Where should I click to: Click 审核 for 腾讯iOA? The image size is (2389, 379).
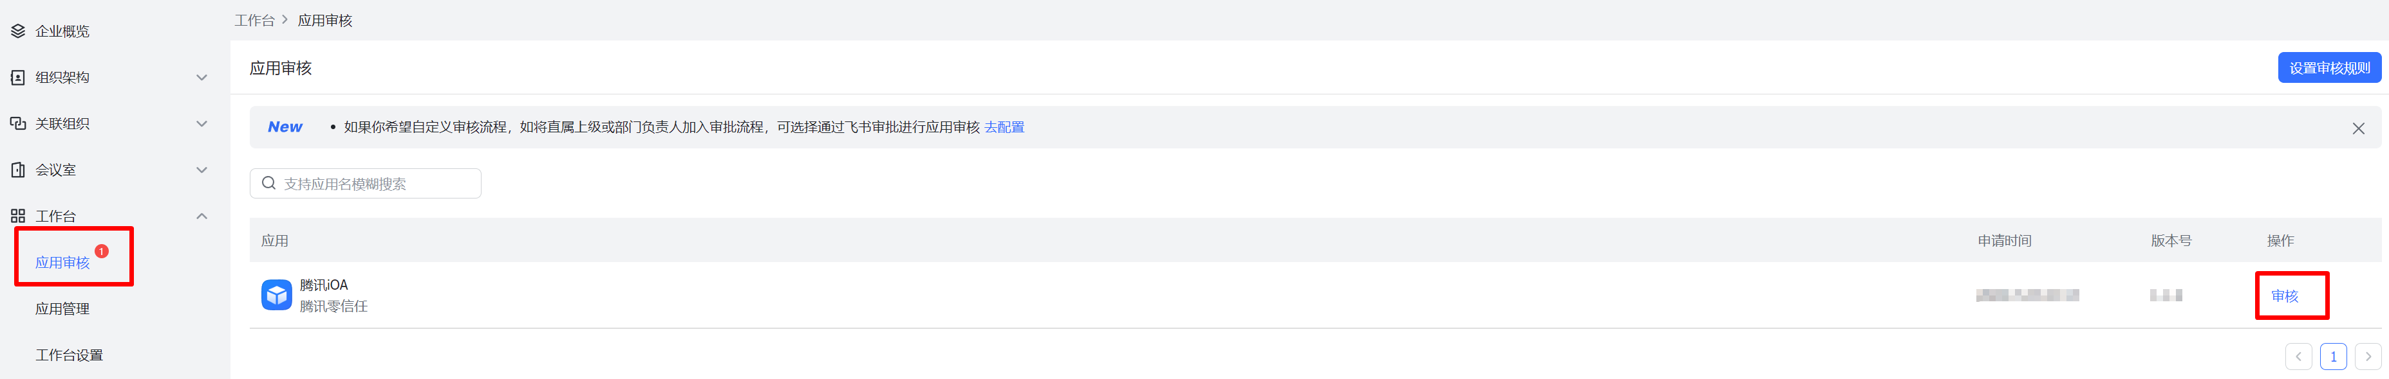pyautogui.click(x=2284, y=295)
